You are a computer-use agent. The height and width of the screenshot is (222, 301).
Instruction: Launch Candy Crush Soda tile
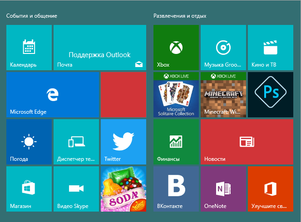pyautogui.click(x=123, y=189)
